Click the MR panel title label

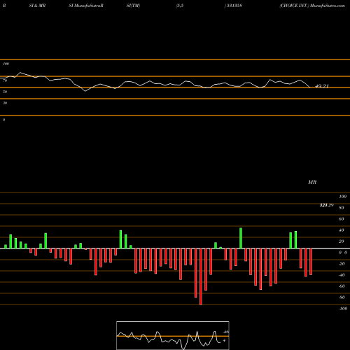pyautogui.click(x=312, y=182)
